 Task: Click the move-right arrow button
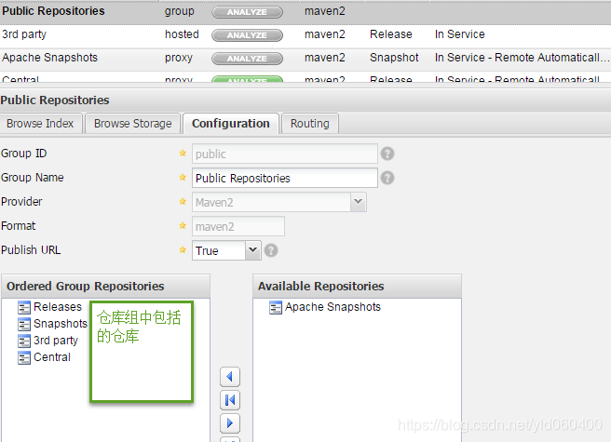point(230,422)
